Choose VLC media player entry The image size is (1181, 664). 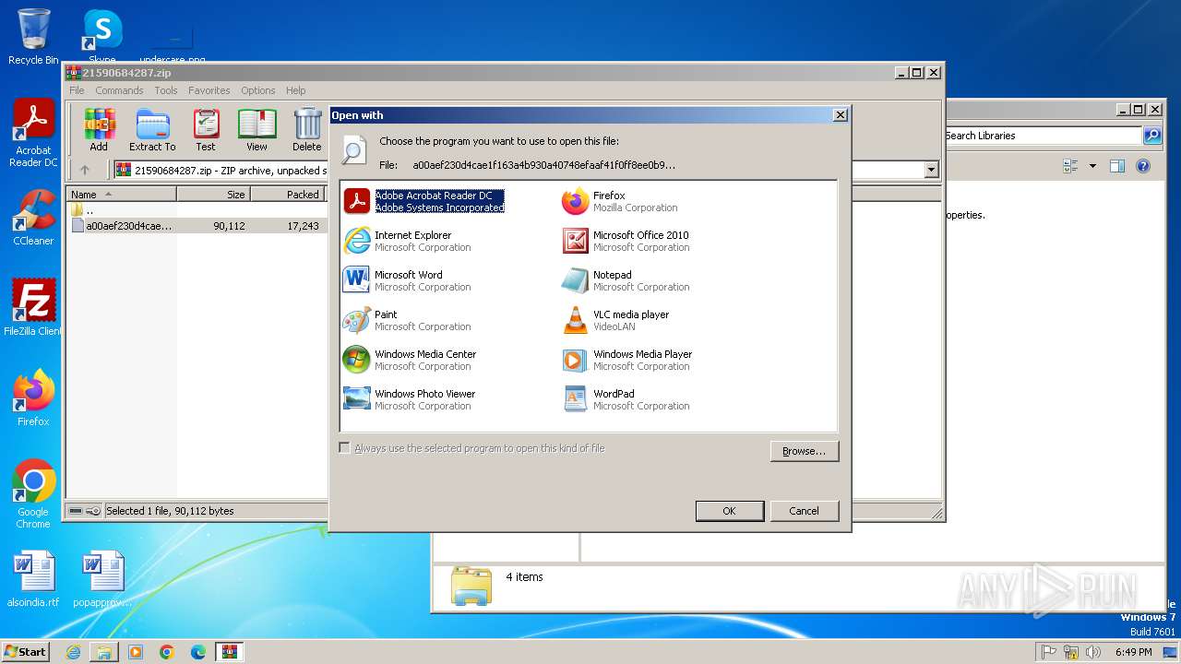click(x=615, y=320)
